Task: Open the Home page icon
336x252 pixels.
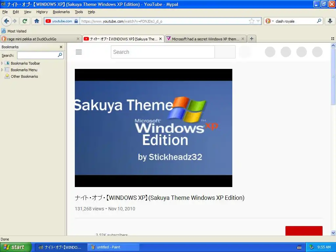Action: point(37,21)
